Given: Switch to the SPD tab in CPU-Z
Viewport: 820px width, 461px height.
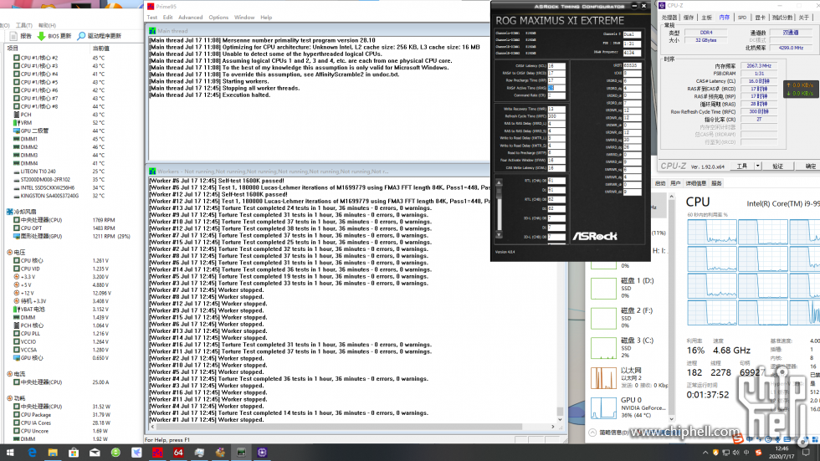Looking at the screenshot, I should tap(742, 18).
